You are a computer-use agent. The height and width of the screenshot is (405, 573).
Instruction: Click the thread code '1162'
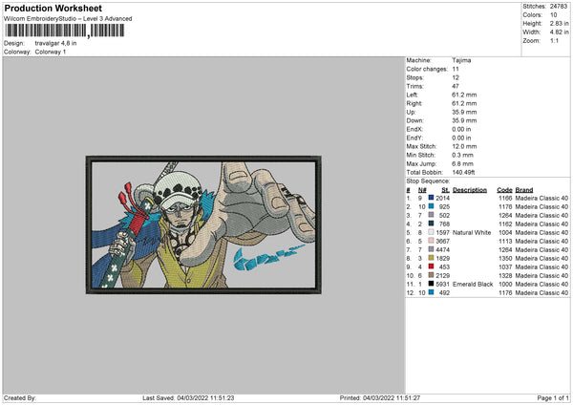coord(505,224)
